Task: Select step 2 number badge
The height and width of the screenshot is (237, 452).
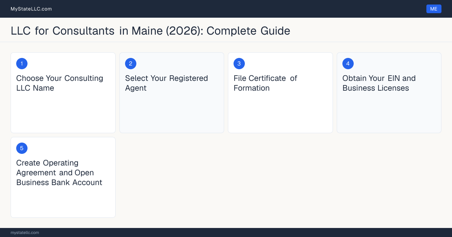Action: [x=131, y=64]
